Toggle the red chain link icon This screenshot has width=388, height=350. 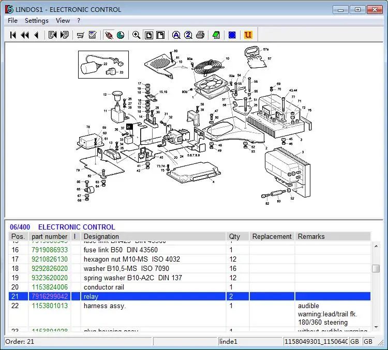tap(109, 35)
